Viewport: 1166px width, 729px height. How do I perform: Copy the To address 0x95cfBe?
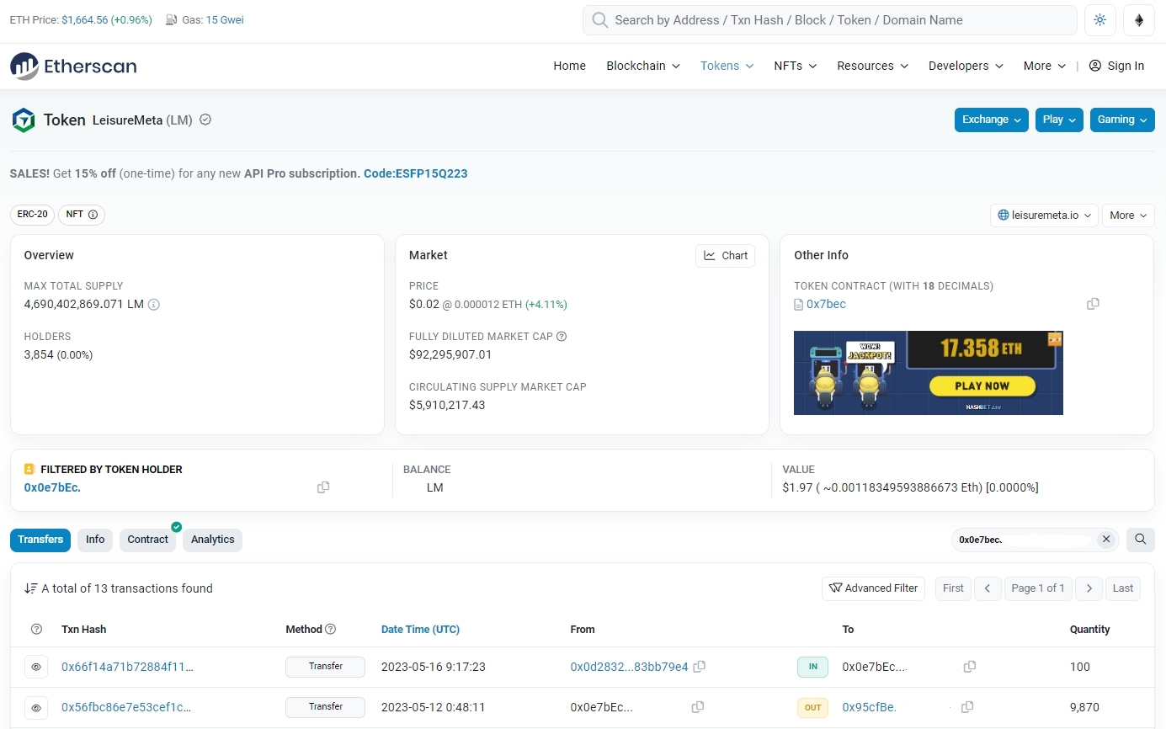click(x=967, y=707)
